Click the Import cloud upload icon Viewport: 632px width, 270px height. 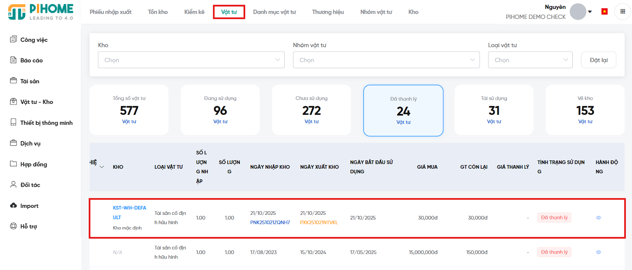[x=13, y=205]
